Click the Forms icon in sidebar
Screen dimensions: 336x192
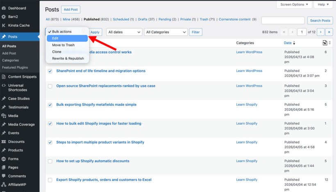pos(4,159)
